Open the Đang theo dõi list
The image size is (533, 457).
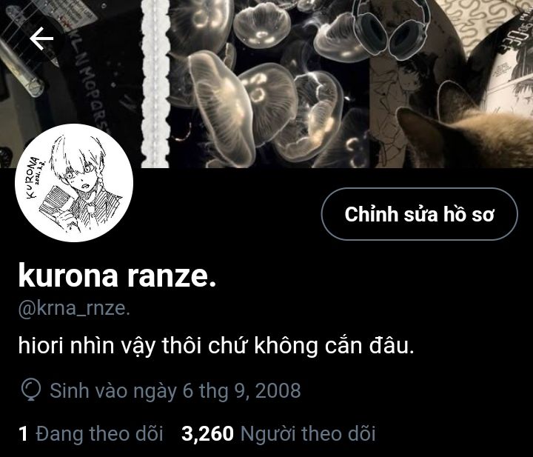point(91,434)
